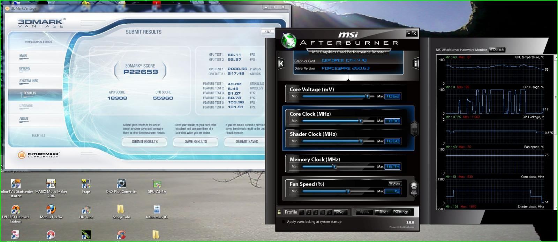Viewport: 558px width, 242px height.
Task: Click the Driver Version FORCEWARE 260.63 text
Action: (345, 68)
